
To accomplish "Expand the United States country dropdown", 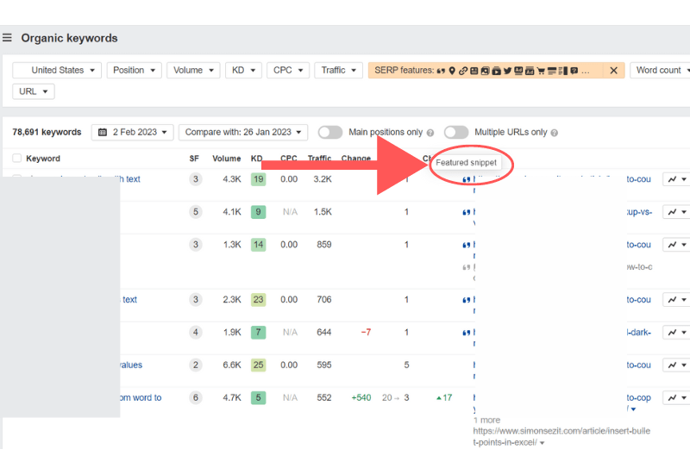I will pyautogui.click(x=57, y=71).
